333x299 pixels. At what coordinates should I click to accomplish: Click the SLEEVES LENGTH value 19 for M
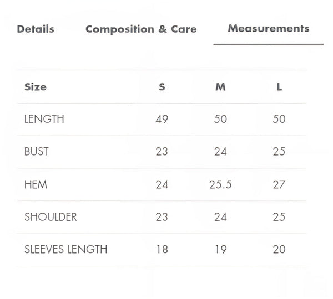(x=220, y=249)
